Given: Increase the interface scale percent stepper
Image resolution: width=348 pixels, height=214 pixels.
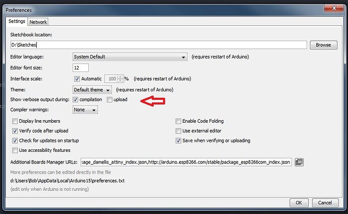Looking at the screenshot, I should point(121,77).
